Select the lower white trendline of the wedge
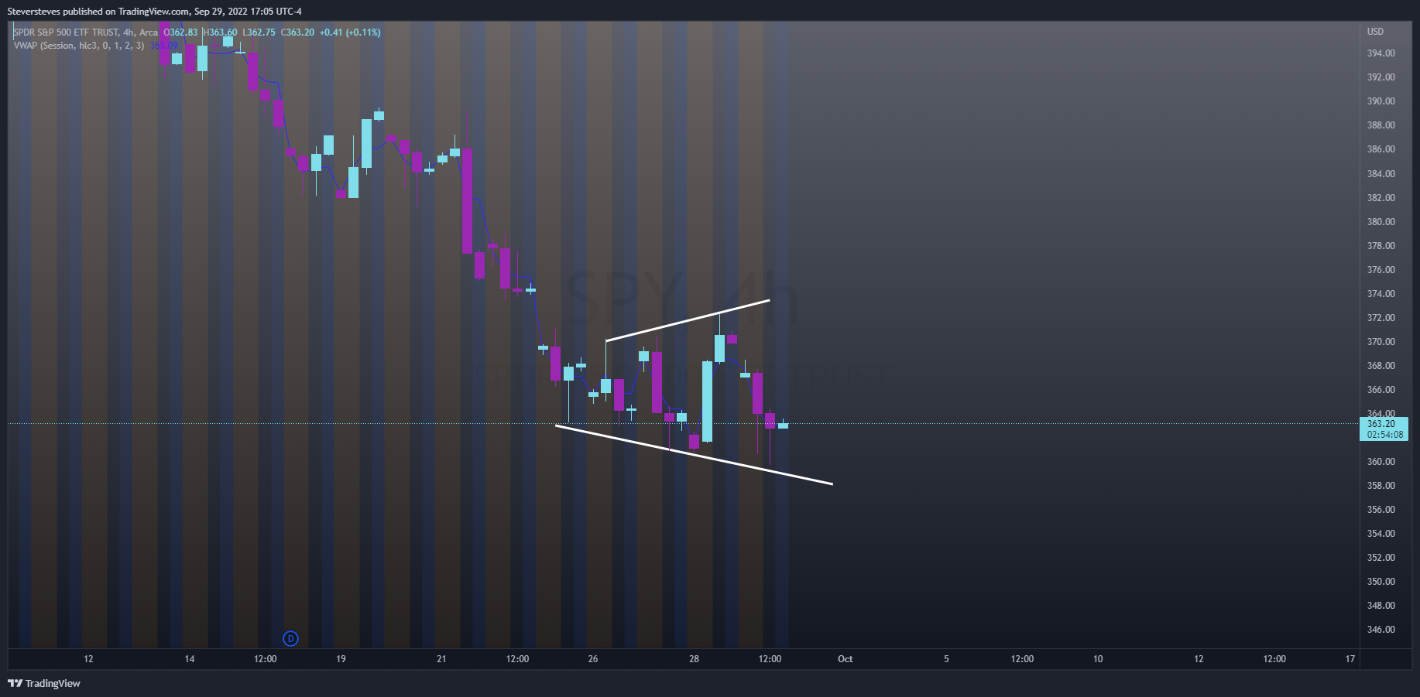Screen dimensions: 1420x697 click(694, 454)
